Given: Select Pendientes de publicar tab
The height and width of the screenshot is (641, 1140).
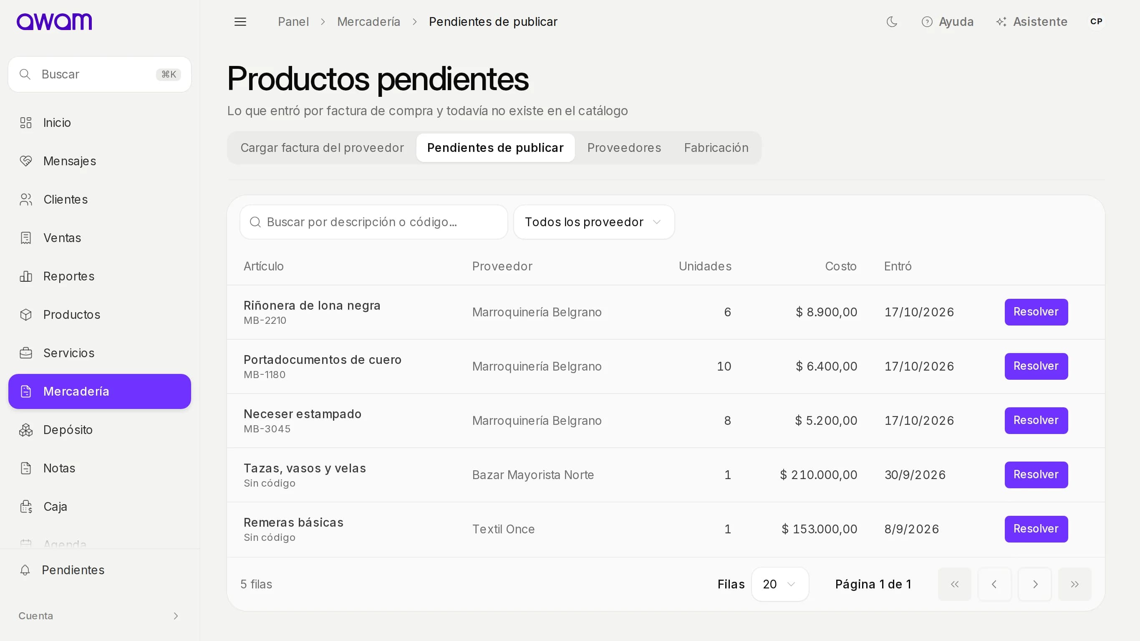Looking at the screenshot, I should (495, 148).
